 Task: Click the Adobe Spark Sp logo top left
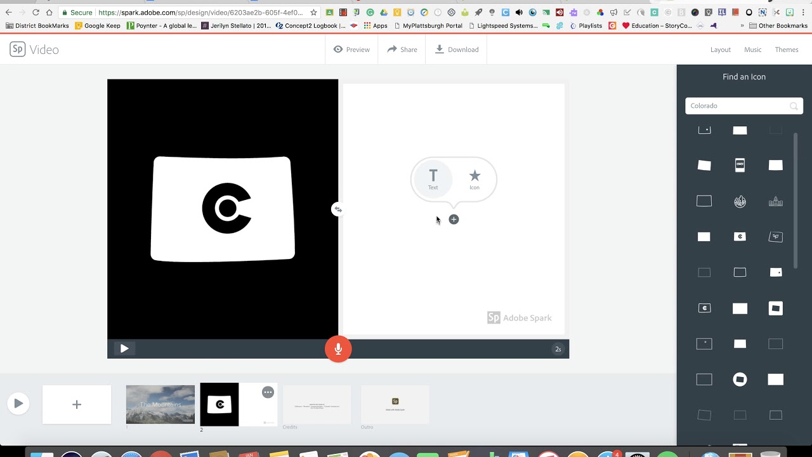click(18, 49)
